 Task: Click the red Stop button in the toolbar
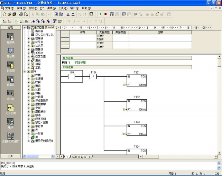click(x=105, y=14)
